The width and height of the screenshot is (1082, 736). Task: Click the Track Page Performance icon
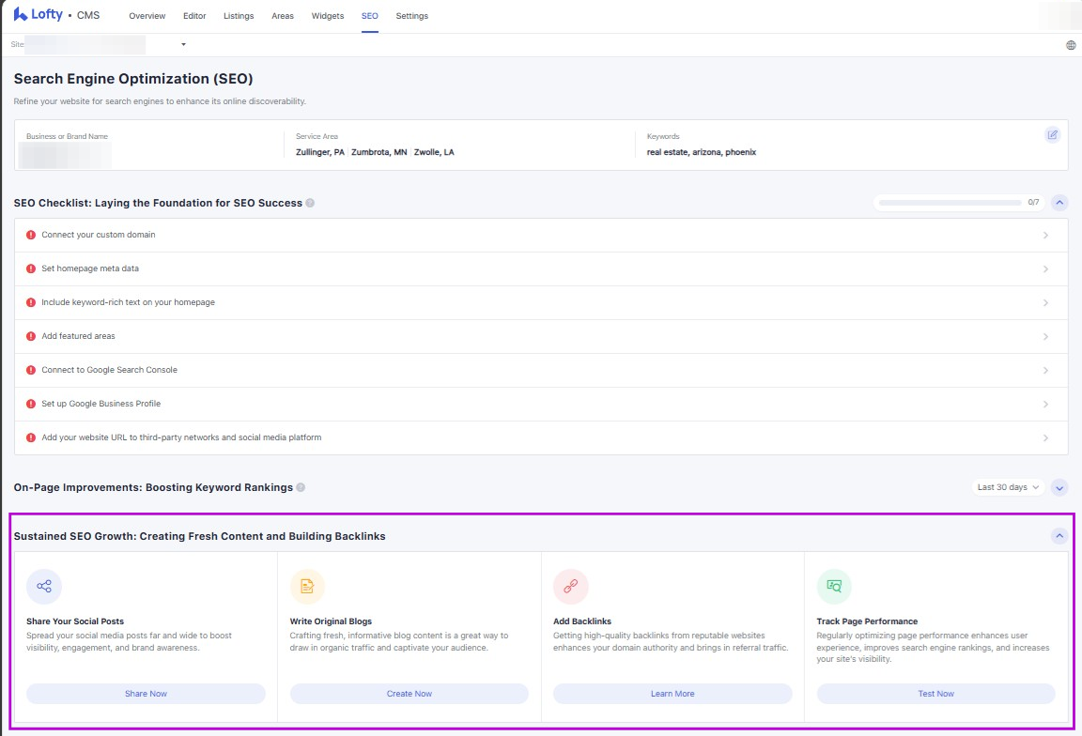click(833, 587)
